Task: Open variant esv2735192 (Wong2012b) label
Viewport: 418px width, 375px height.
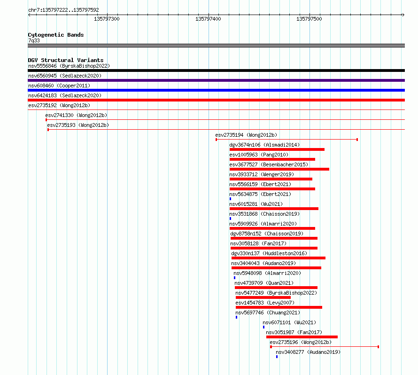Action: [x=59, y=105]
